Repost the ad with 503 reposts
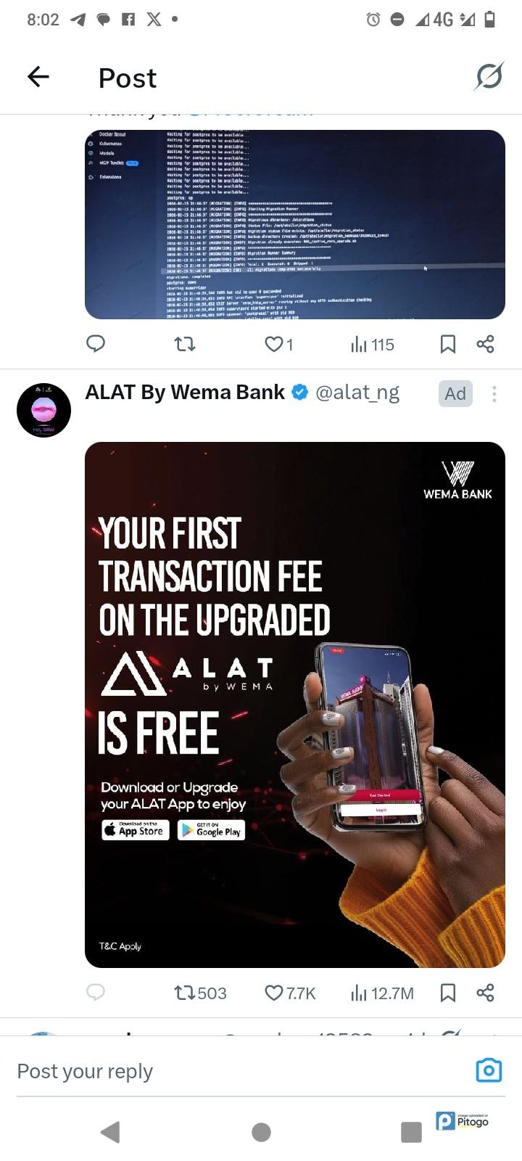Screen dimensions: 522x1161 pyautogui.click(x=201, y=993)
